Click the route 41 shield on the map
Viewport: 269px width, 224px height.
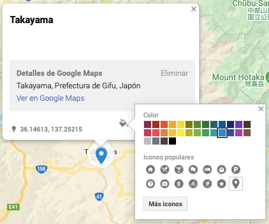pyautogui.click(x=99, y=197)
